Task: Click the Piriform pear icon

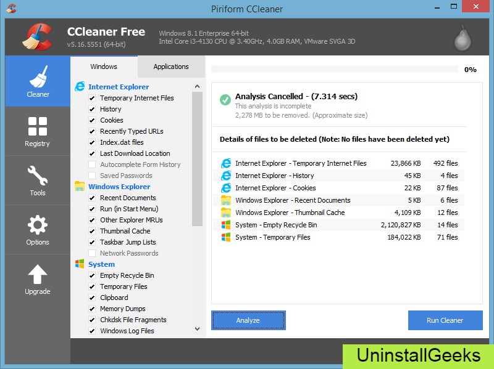Action: (463, 38)
